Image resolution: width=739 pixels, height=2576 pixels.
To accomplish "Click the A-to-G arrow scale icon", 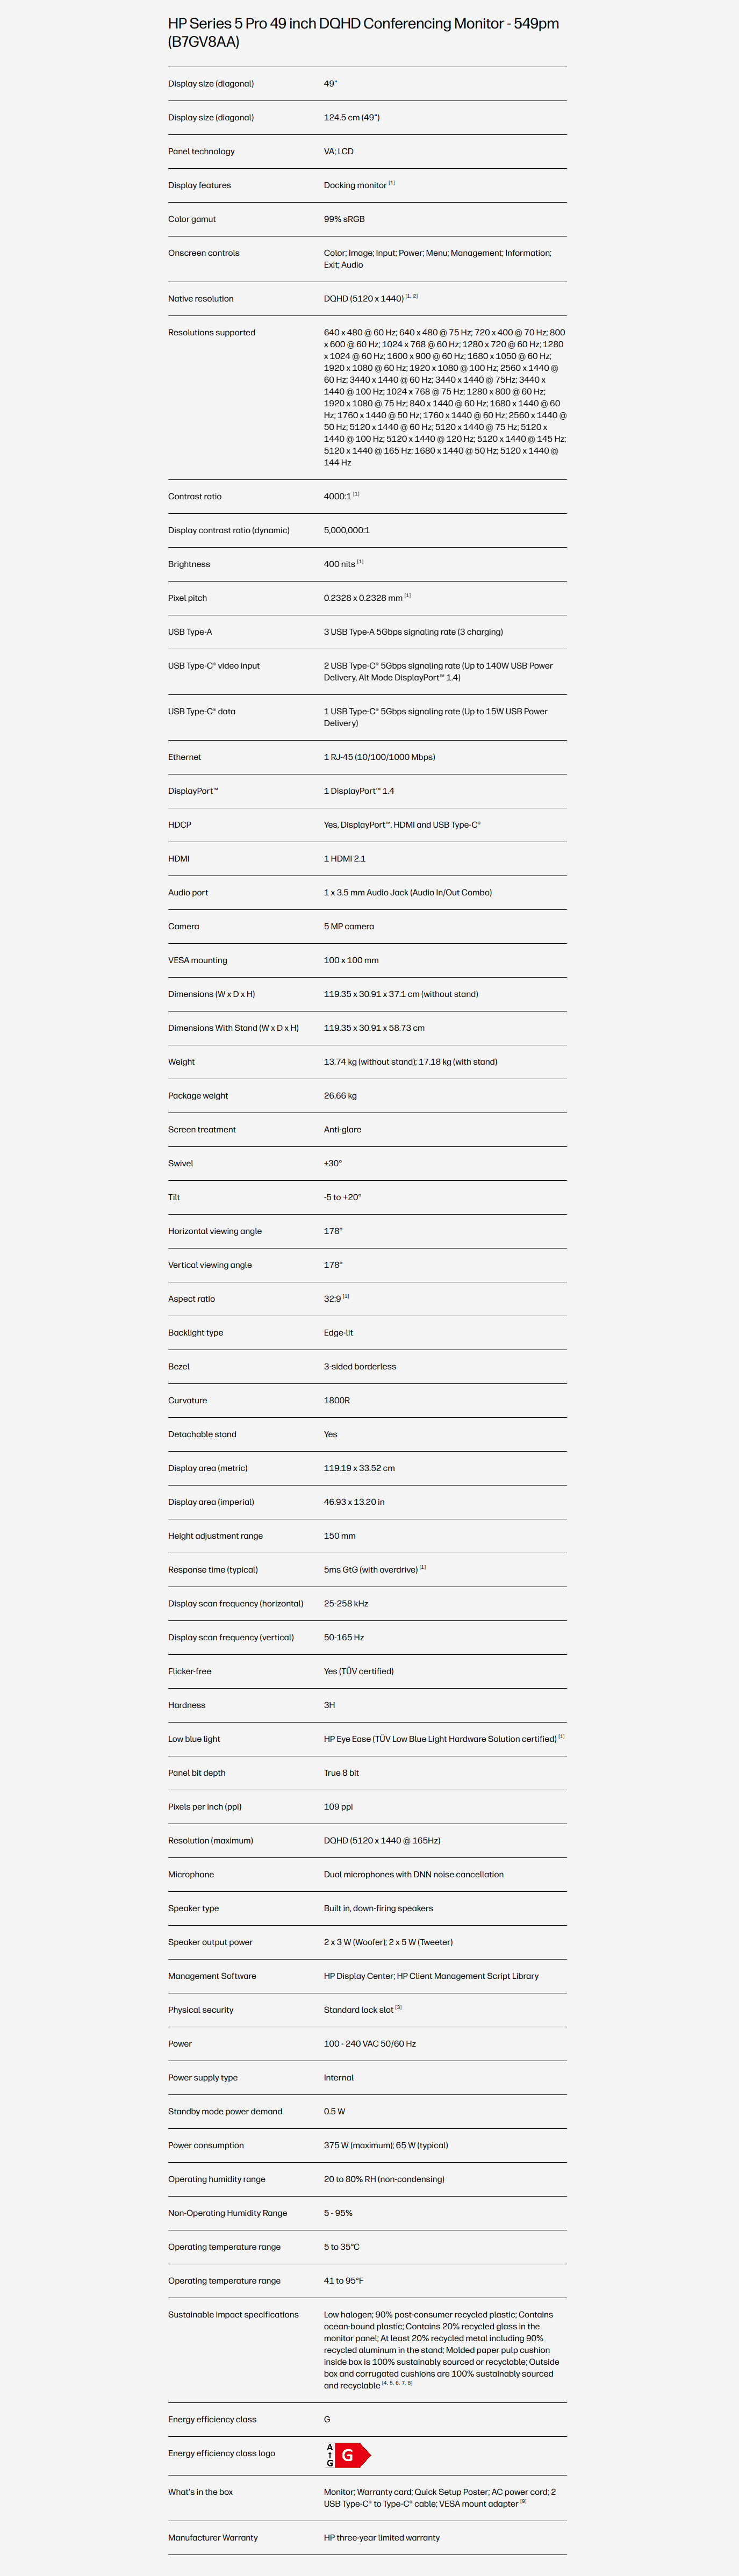I will pyautogui.click(x=330, y=2454).
